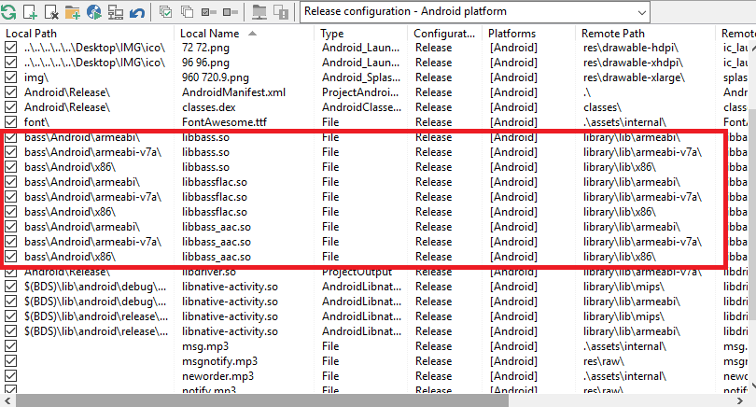Click the Add Files icon
756x407 pixels.
tap(30, 11)
